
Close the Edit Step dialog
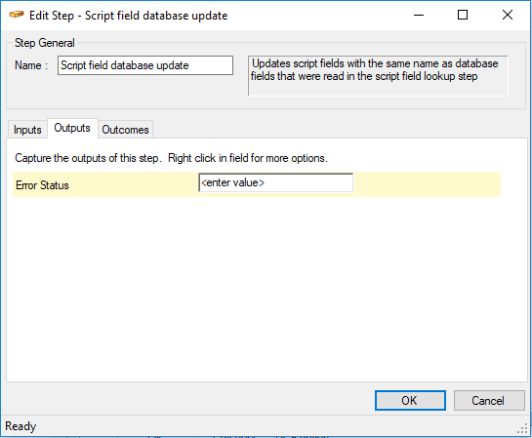[x=508, y=16]
